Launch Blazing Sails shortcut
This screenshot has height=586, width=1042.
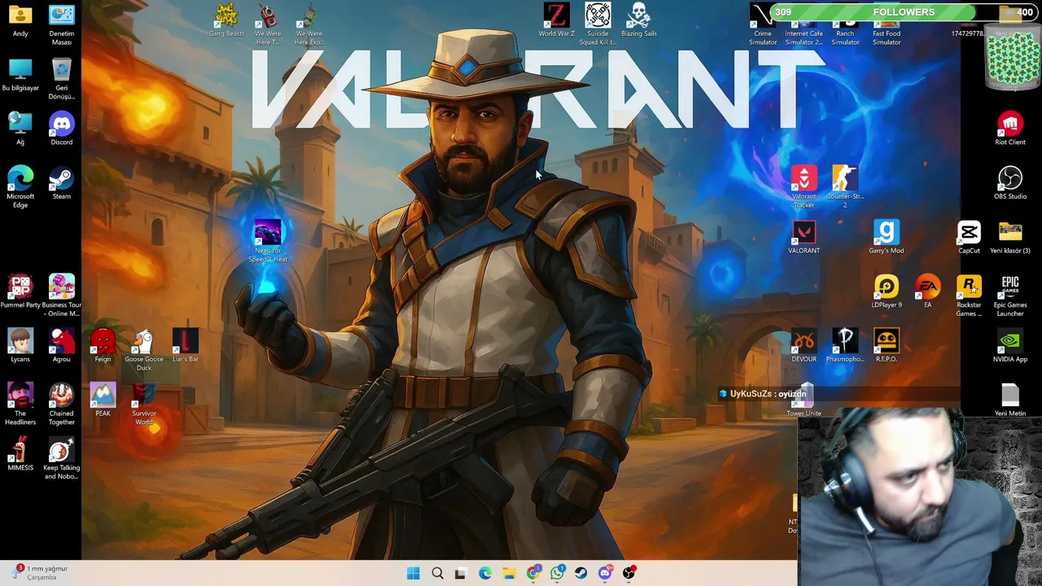point(639,21)
